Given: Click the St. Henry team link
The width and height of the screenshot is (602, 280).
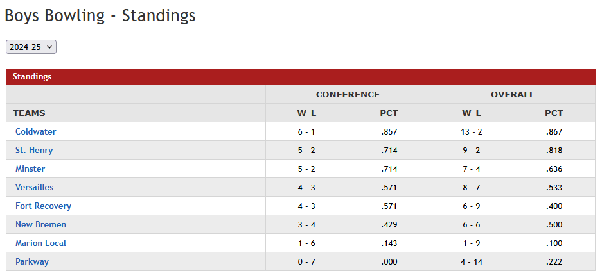Looking at the screenshot, I should click(x=34, y=150).
